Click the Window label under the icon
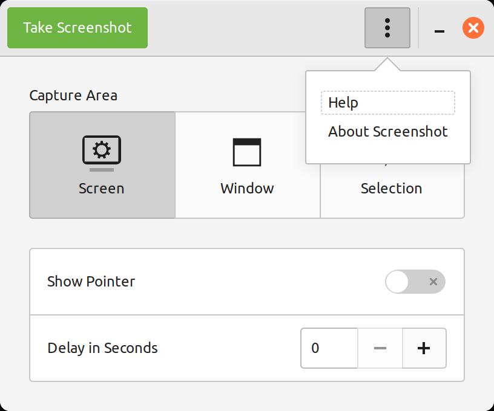This screenshot has height=411, width=494. (x=247, y=189)
